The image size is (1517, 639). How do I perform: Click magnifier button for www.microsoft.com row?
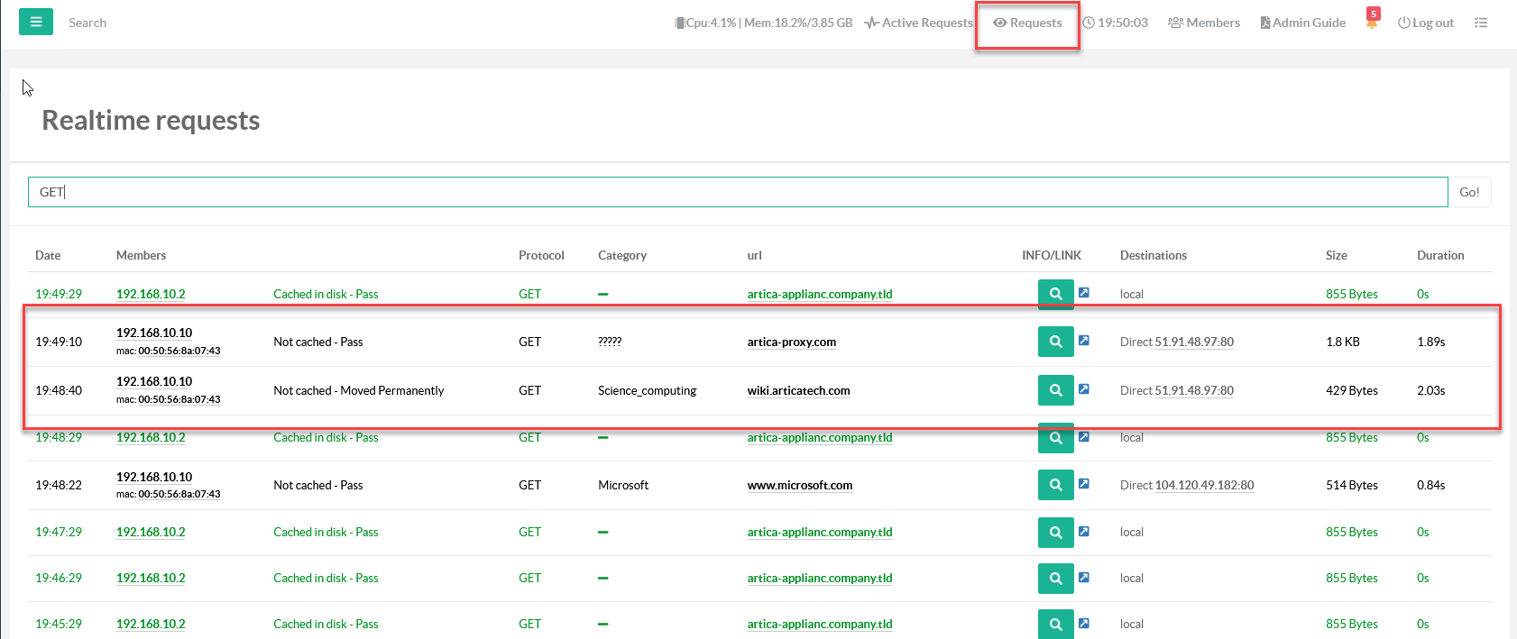(x=1055, y=485)
